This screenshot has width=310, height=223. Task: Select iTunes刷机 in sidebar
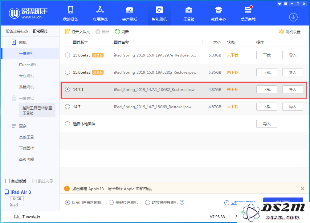pos(28,65)
